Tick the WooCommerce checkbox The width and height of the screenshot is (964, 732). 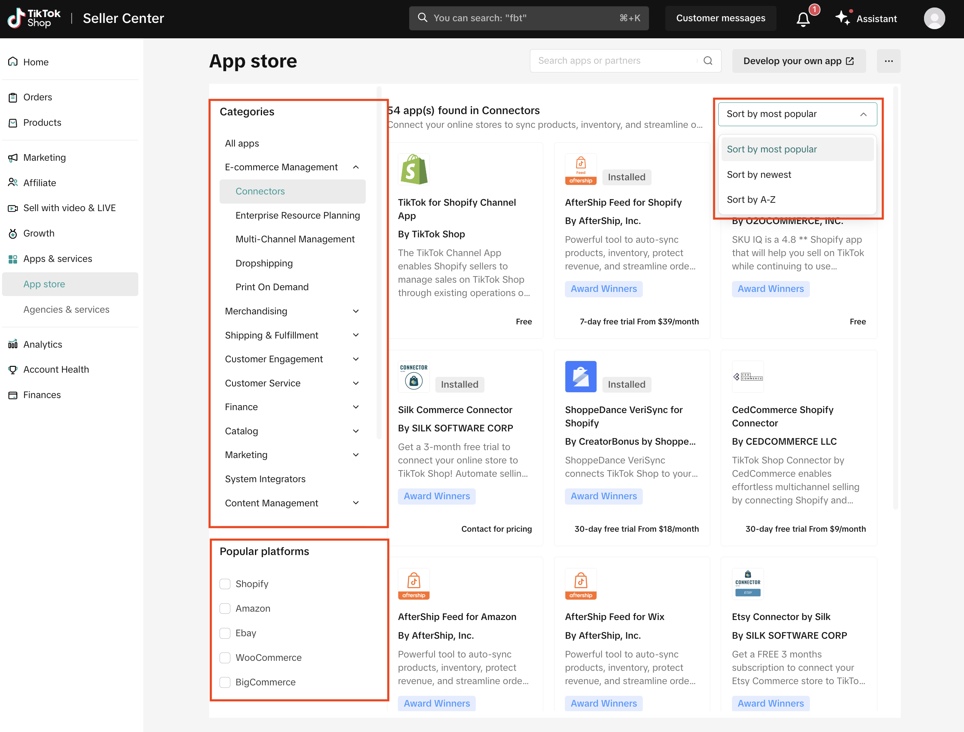225,657
